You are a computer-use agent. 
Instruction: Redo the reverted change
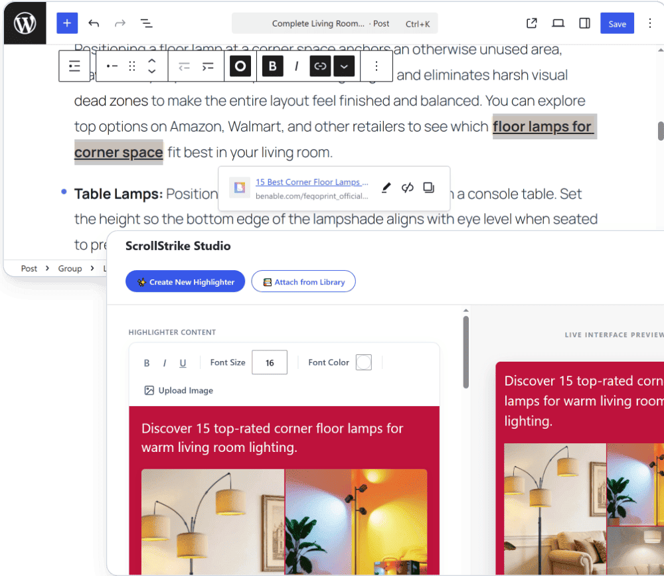point(120,23)
